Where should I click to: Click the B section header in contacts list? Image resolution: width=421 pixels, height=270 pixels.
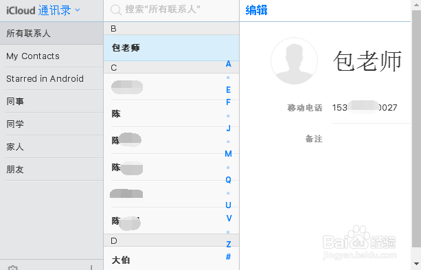tap(171, 28)
